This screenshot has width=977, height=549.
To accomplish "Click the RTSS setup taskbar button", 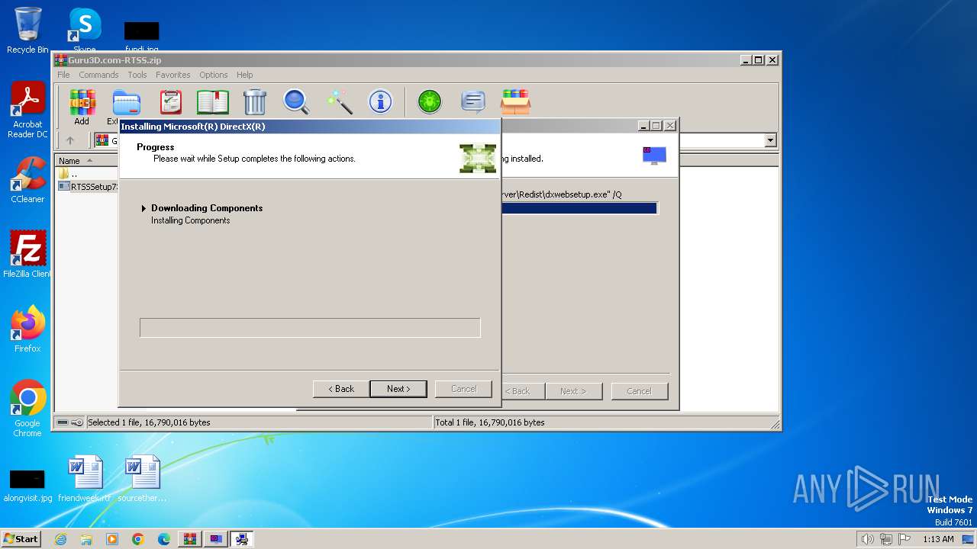I will [216, 539].
